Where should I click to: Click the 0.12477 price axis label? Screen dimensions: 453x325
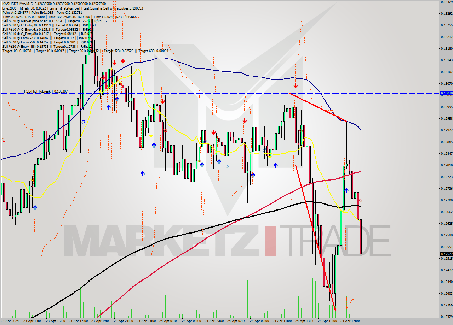446,270
